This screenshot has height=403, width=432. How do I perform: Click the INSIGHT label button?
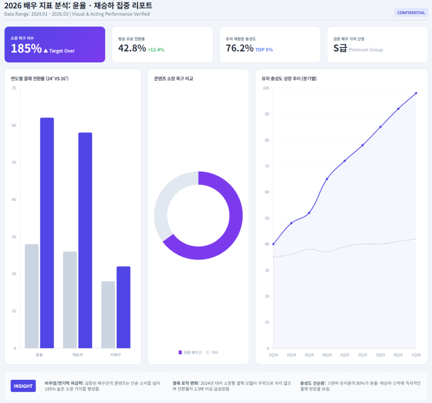tap(23, 386)
